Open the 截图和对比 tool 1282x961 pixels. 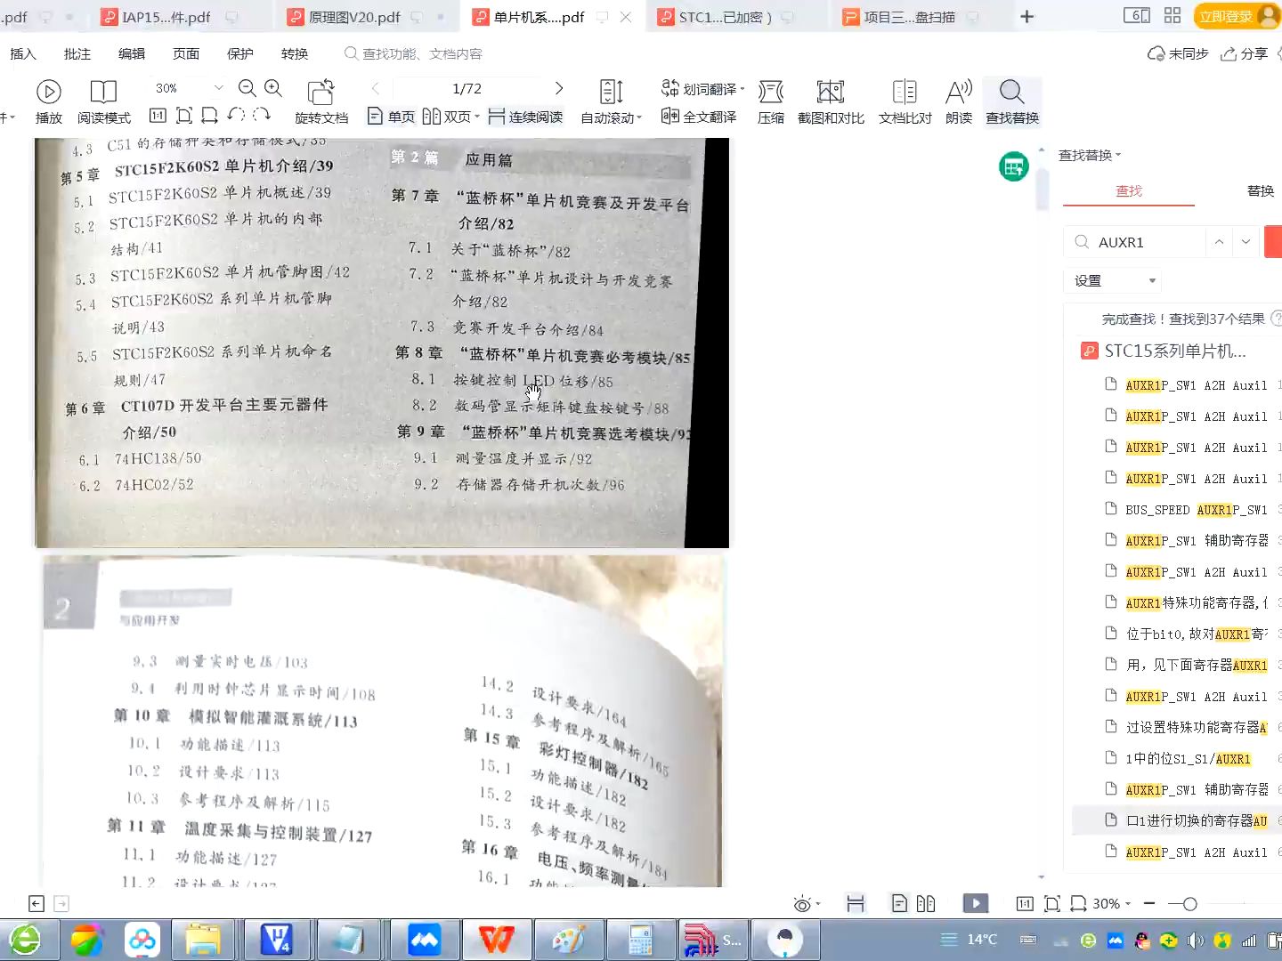(831, 100)
